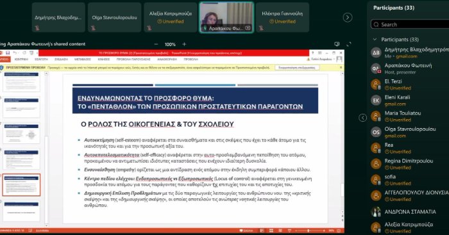Zoom in shared content with plus icon

point(184,44)
